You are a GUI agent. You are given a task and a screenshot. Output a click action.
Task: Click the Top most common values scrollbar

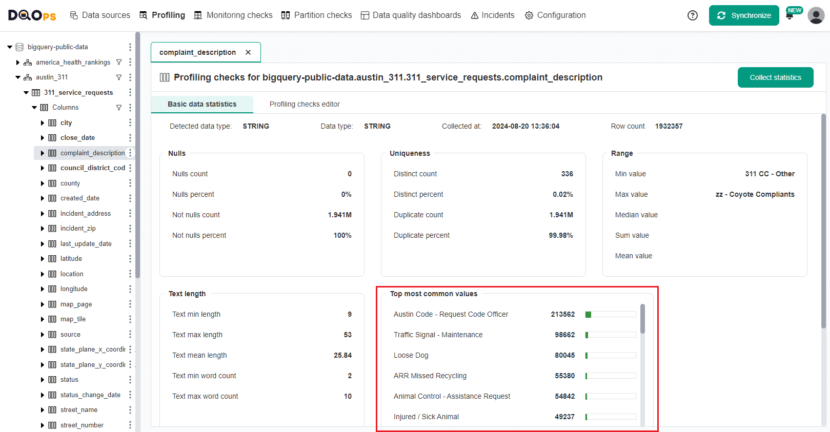click(x=642, y=319)
